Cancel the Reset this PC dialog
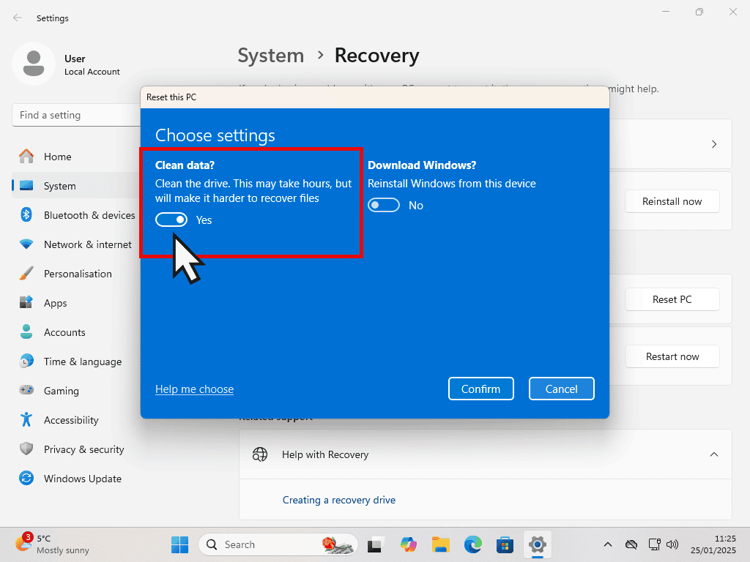Screen dimensions: 750x562 pos(561,389)
